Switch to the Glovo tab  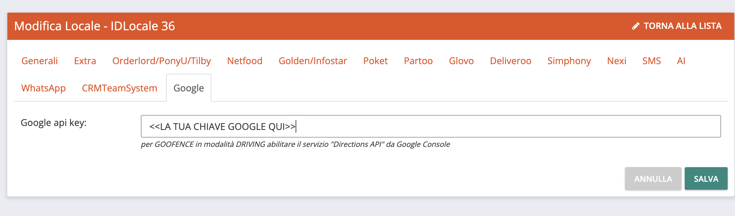click(x=461, y=61)
